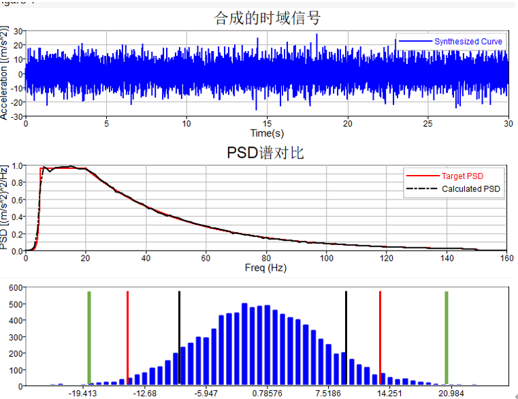The width and height of the screenshot is (518, 399).
Task: Select the Synthesized Curve legend entry
Action: point(468,42)
